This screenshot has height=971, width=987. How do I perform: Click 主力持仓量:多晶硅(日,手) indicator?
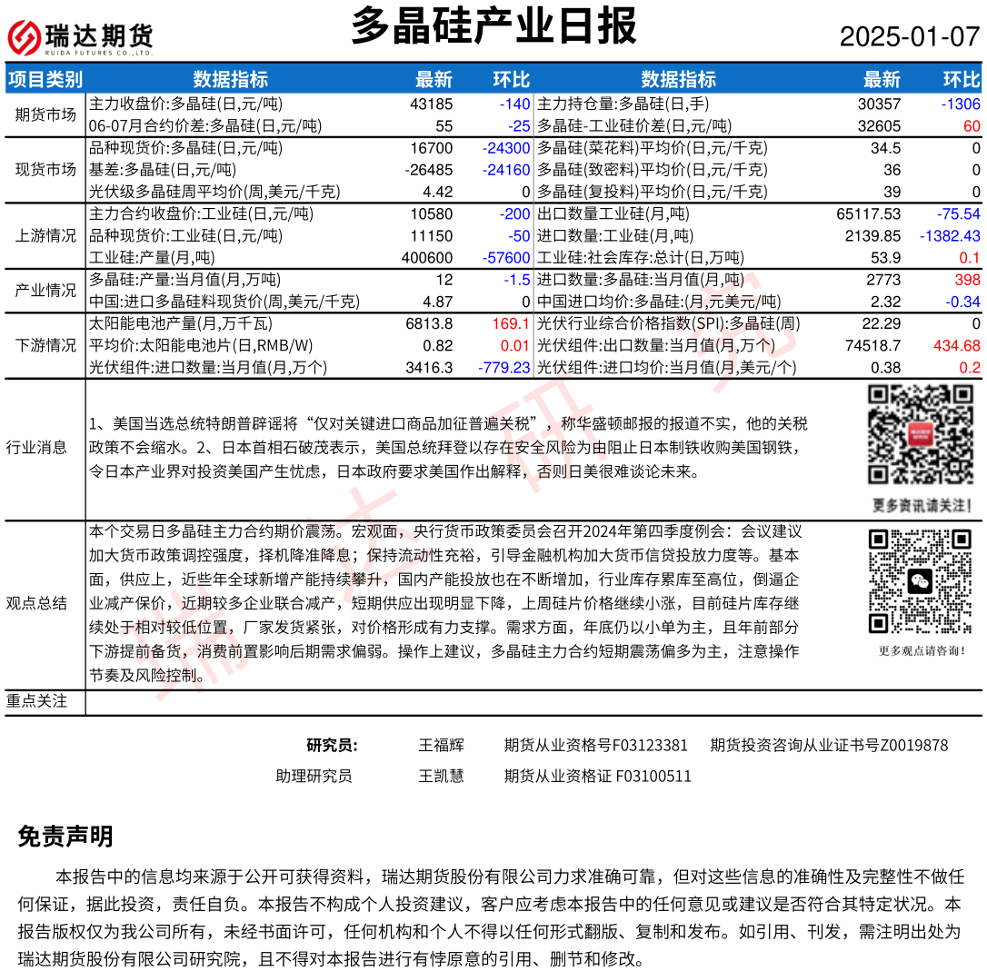point(623,104)
